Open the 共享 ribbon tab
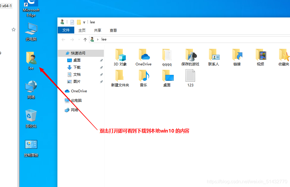Screen dimensions: 290x187 point(97,30)
